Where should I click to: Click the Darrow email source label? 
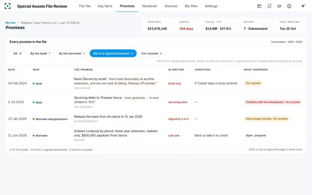[x=82, y=88]
